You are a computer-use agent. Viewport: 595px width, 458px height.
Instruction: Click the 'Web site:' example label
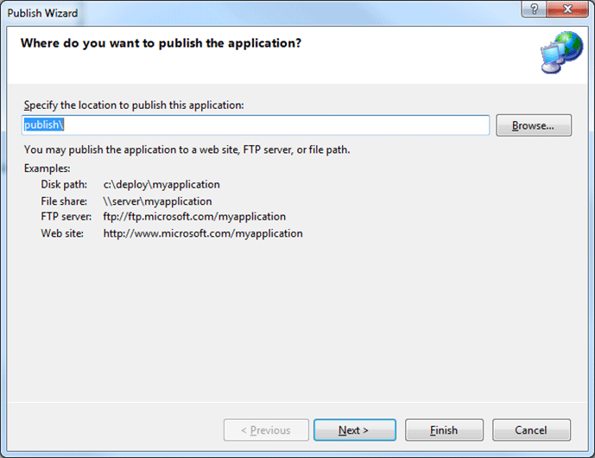click(62, 233)
